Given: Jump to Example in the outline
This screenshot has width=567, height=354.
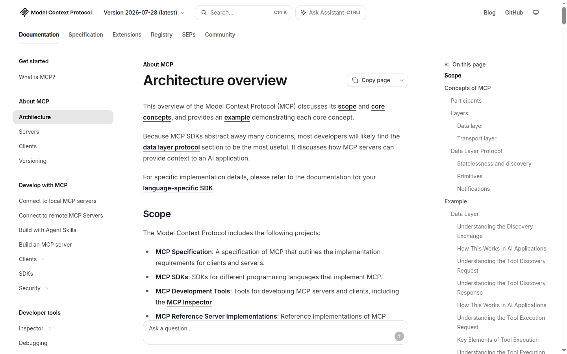Looking at the screenshot, I should coord(456,201).
